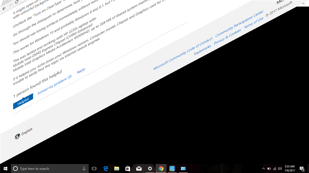Click the blue Helpful button
Image resolution: width=309 pixels, height=173 pixels.
[x=23, y=101]
